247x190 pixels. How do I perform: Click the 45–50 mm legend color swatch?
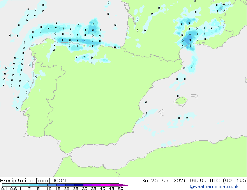tap(115, 185)
